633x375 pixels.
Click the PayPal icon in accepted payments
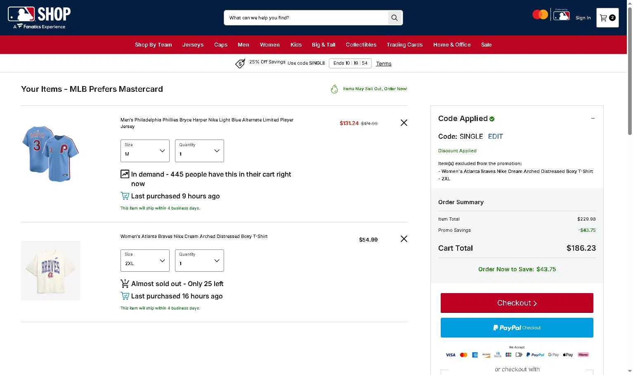535,355
